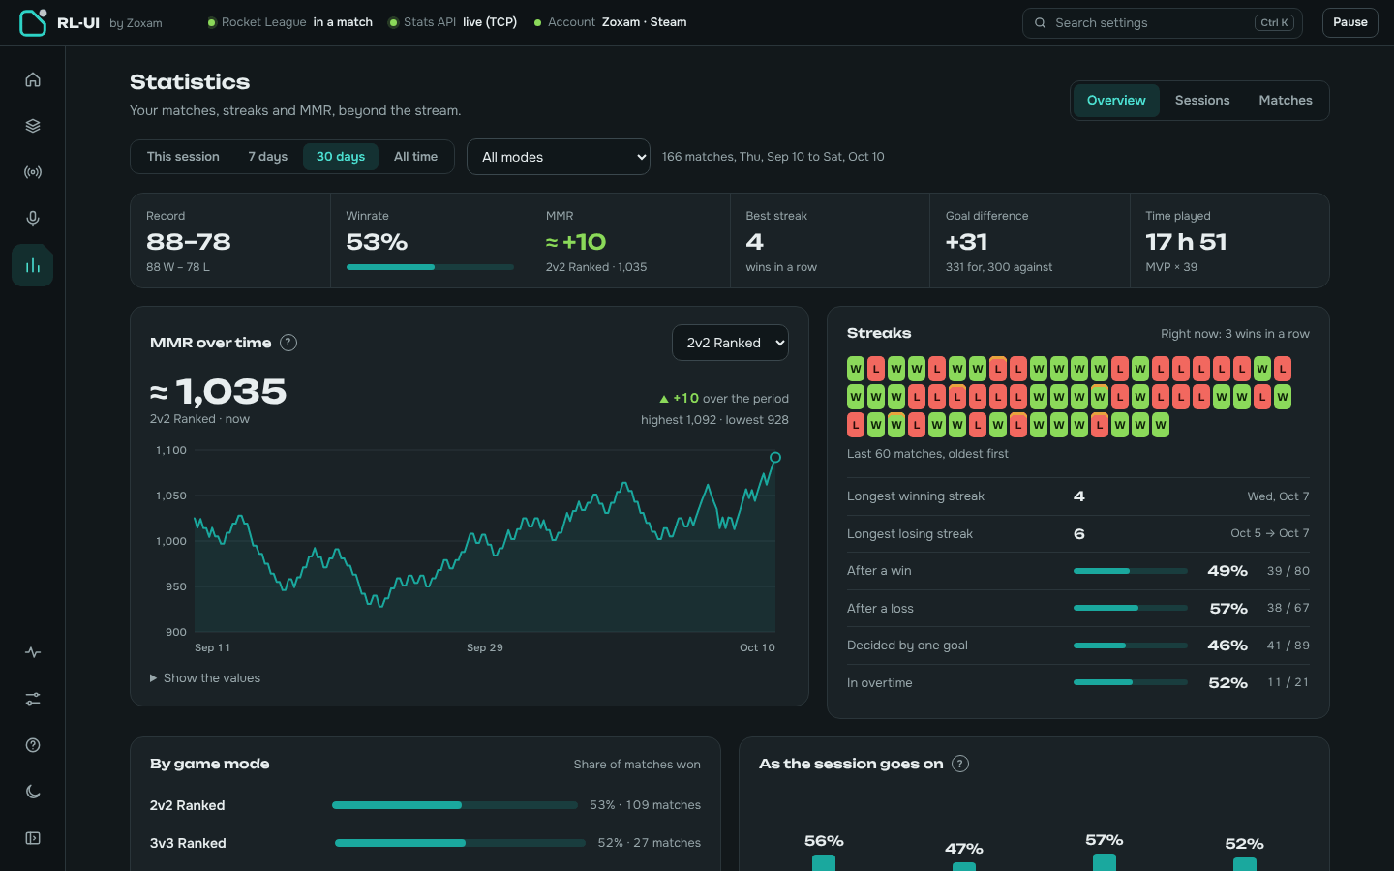Open the sliders settings sidebar icon
This screenshot has width=1394, height=871.
[33, 699]
